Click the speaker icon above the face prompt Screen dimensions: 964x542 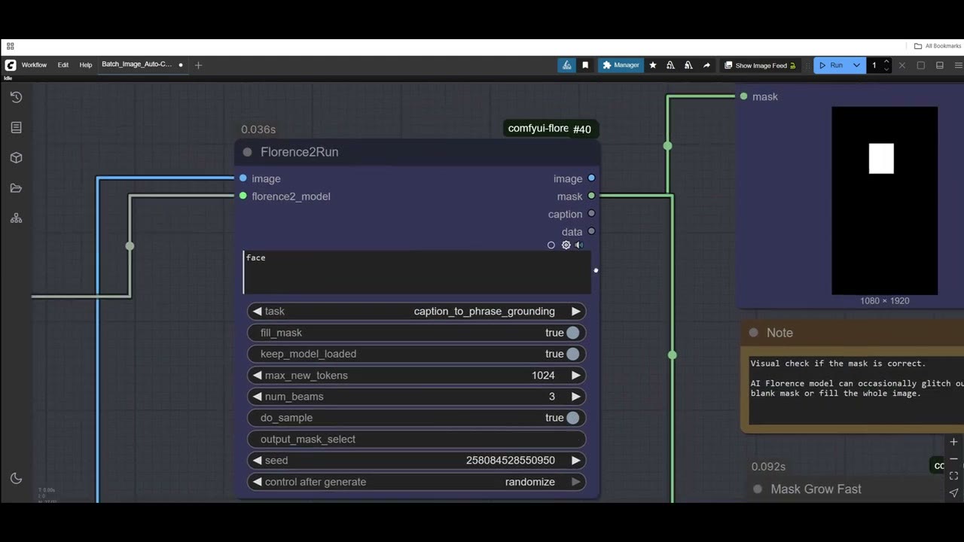[x=579, y=245]
